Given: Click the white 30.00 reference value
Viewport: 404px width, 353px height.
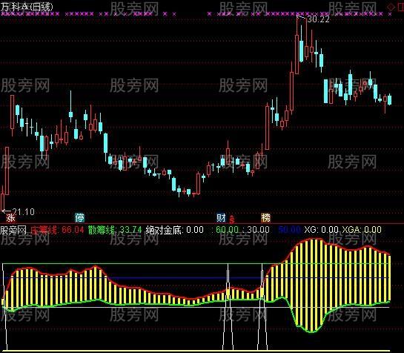Looking at the screenshot, I should pos(258,230).
